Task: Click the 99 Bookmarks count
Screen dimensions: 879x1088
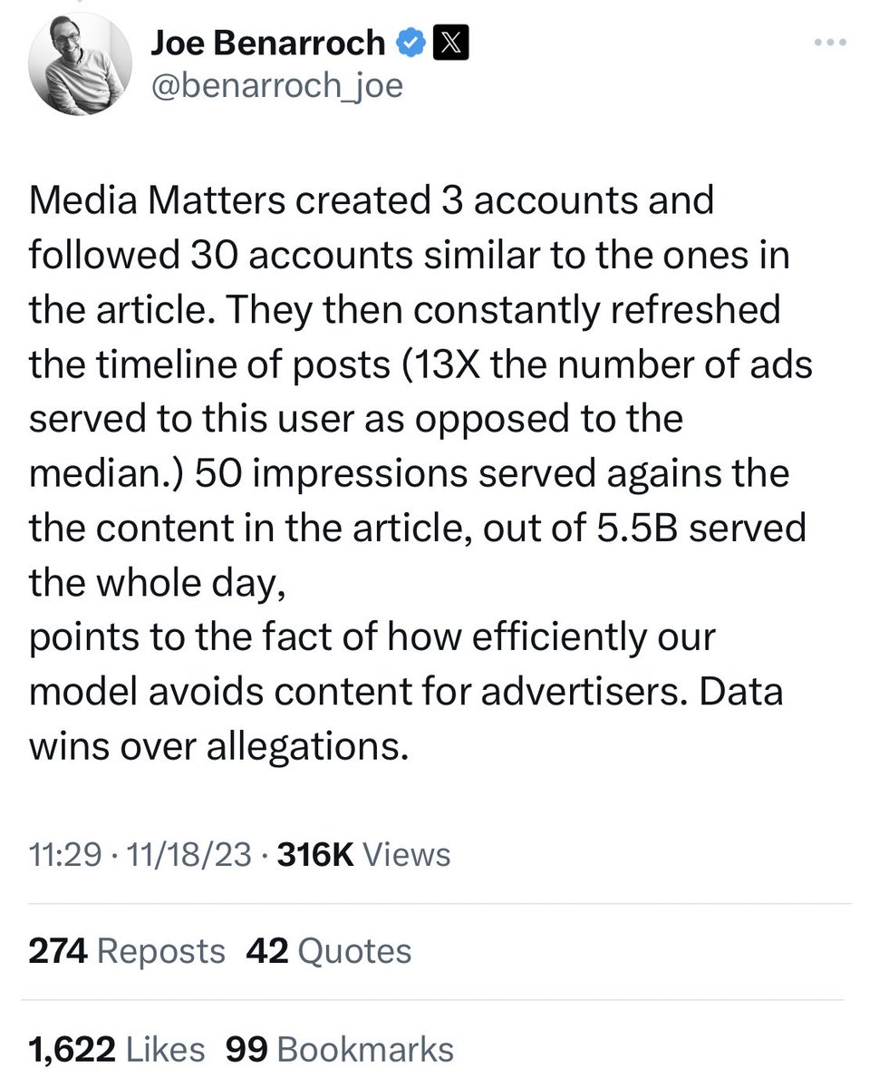Action: (x=339, y=1049)
